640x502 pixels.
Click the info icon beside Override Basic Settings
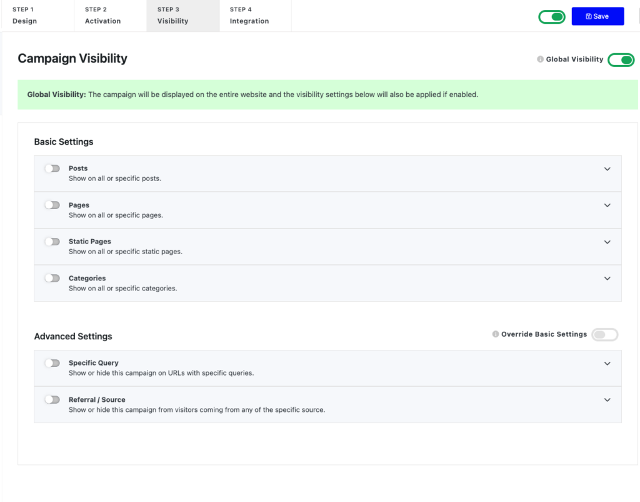tap(496, 334)
